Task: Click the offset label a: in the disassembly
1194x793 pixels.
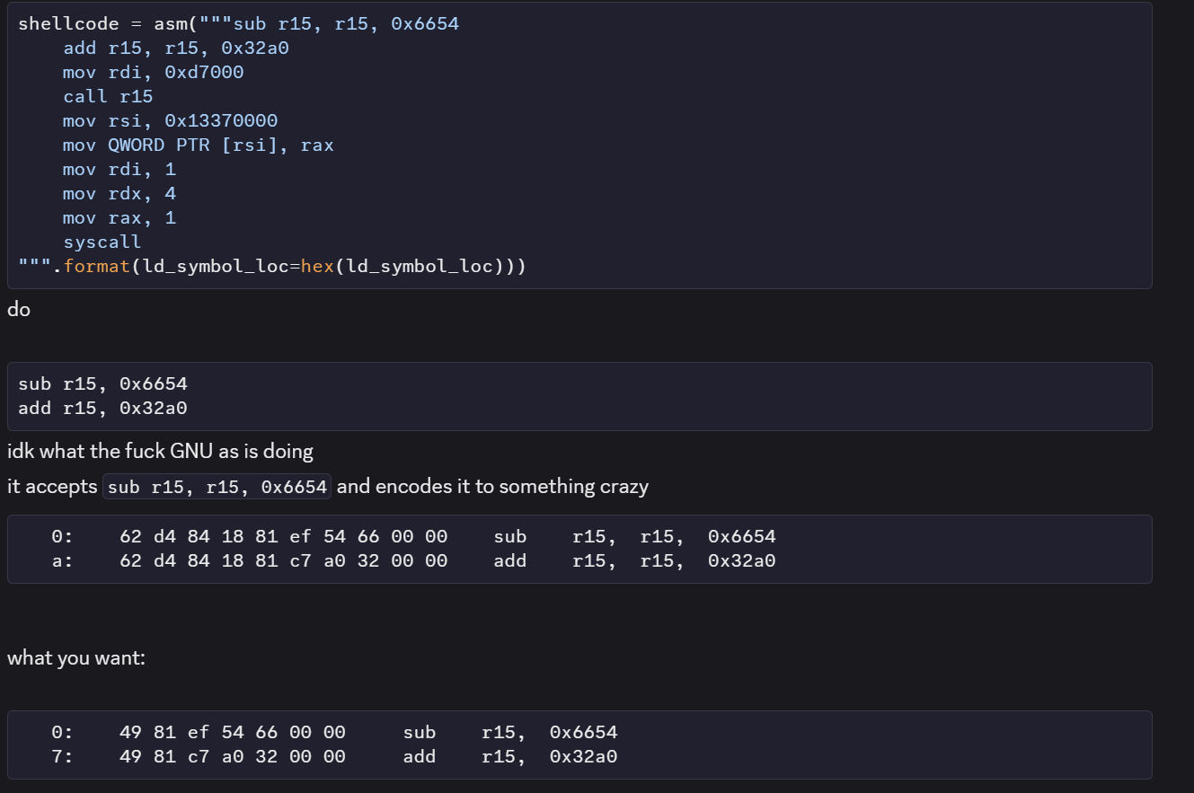Action: click(x=60, y=560)
